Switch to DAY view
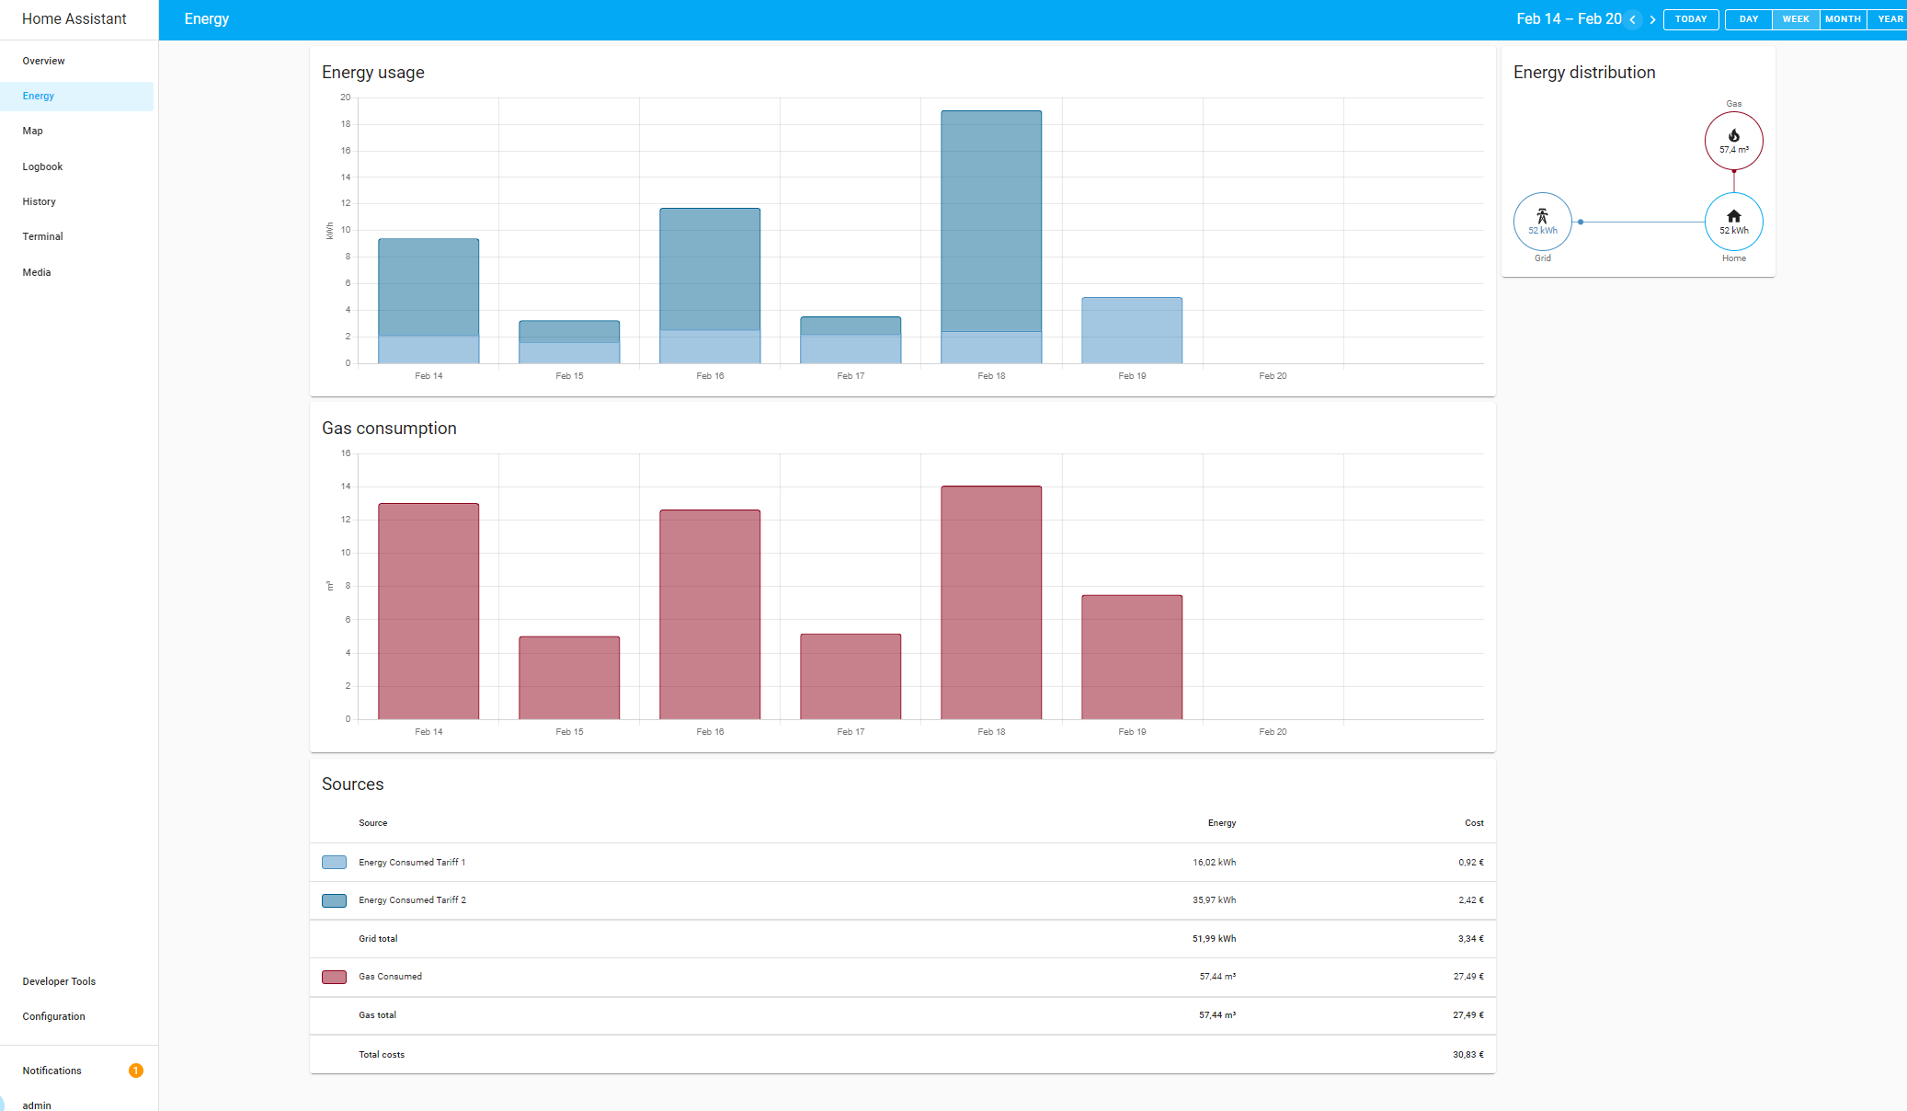The width and height of the screenshot is (1907, 1111). (x=1748, y=18)
